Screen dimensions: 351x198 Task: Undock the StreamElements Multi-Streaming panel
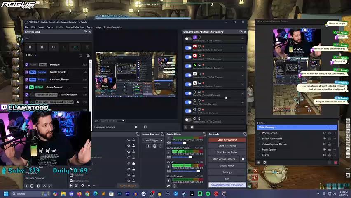pos(241,32)
